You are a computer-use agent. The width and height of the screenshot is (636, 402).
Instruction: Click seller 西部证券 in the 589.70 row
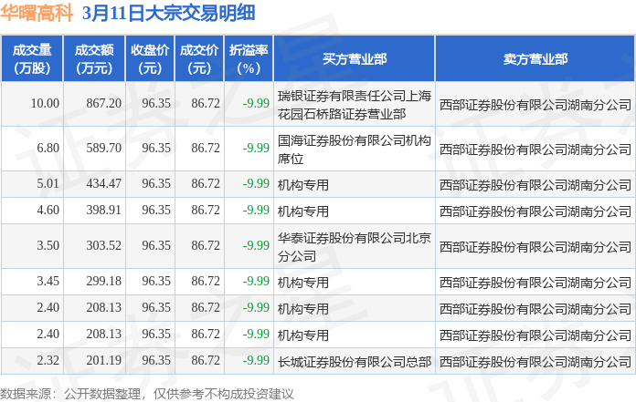tap(535, 149)
